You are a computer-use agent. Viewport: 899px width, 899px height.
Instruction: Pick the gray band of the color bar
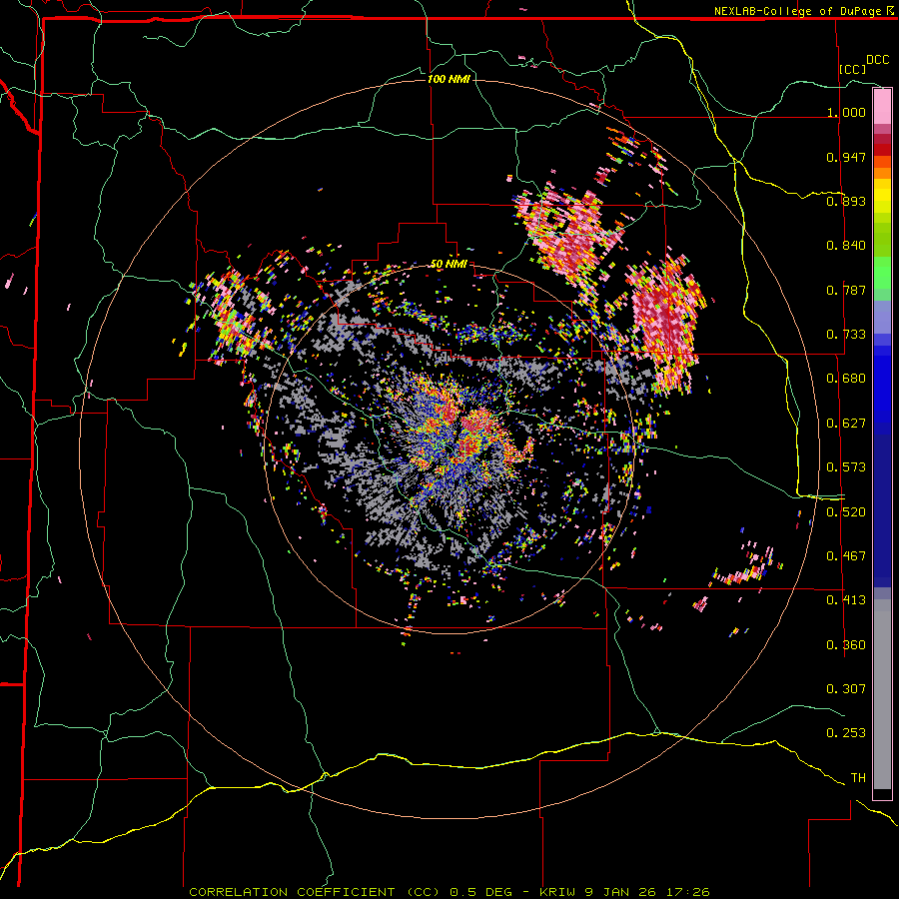[882, 694]
